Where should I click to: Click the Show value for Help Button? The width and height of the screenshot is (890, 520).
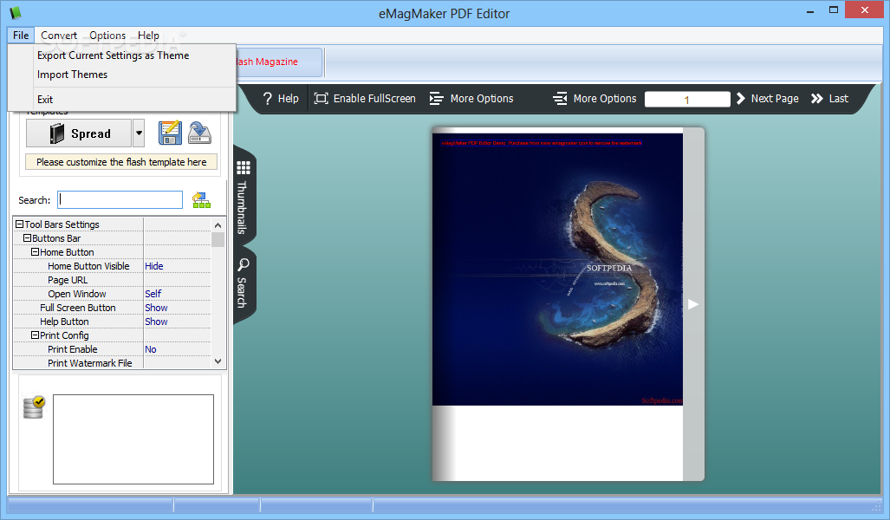(156, 322)
